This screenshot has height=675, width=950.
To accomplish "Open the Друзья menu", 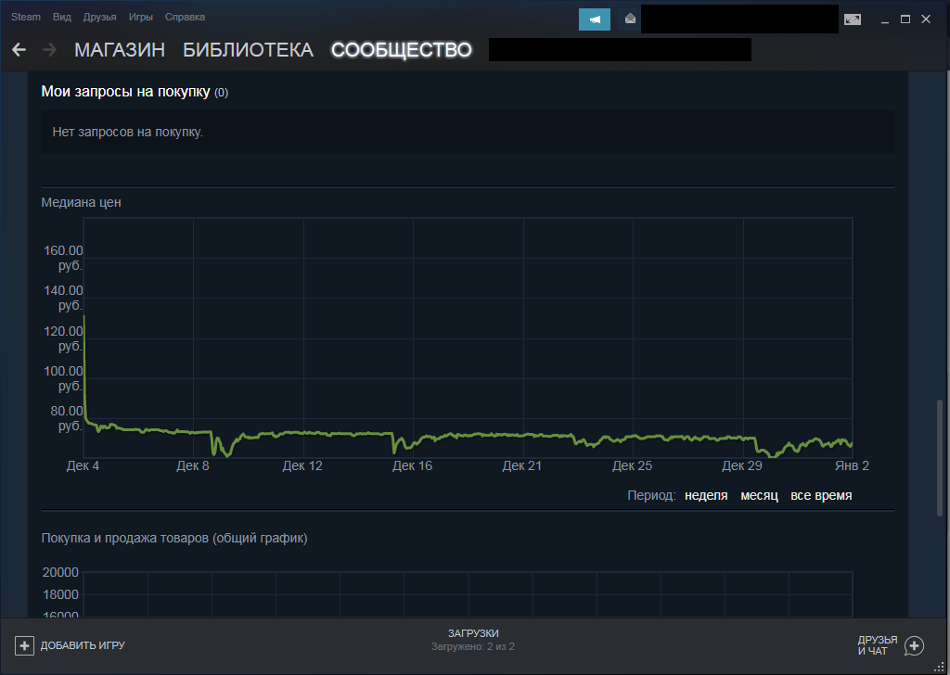I will coord(100,17).
